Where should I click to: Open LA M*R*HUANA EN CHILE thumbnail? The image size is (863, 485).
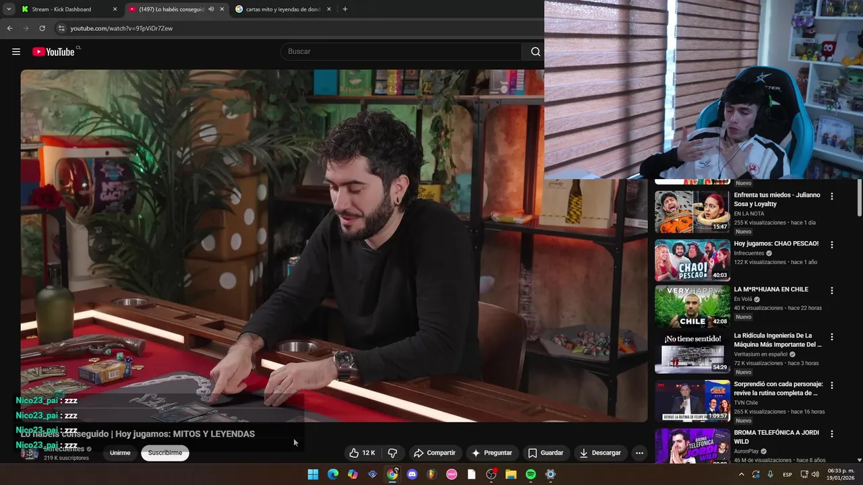click(x=692, y=306)
